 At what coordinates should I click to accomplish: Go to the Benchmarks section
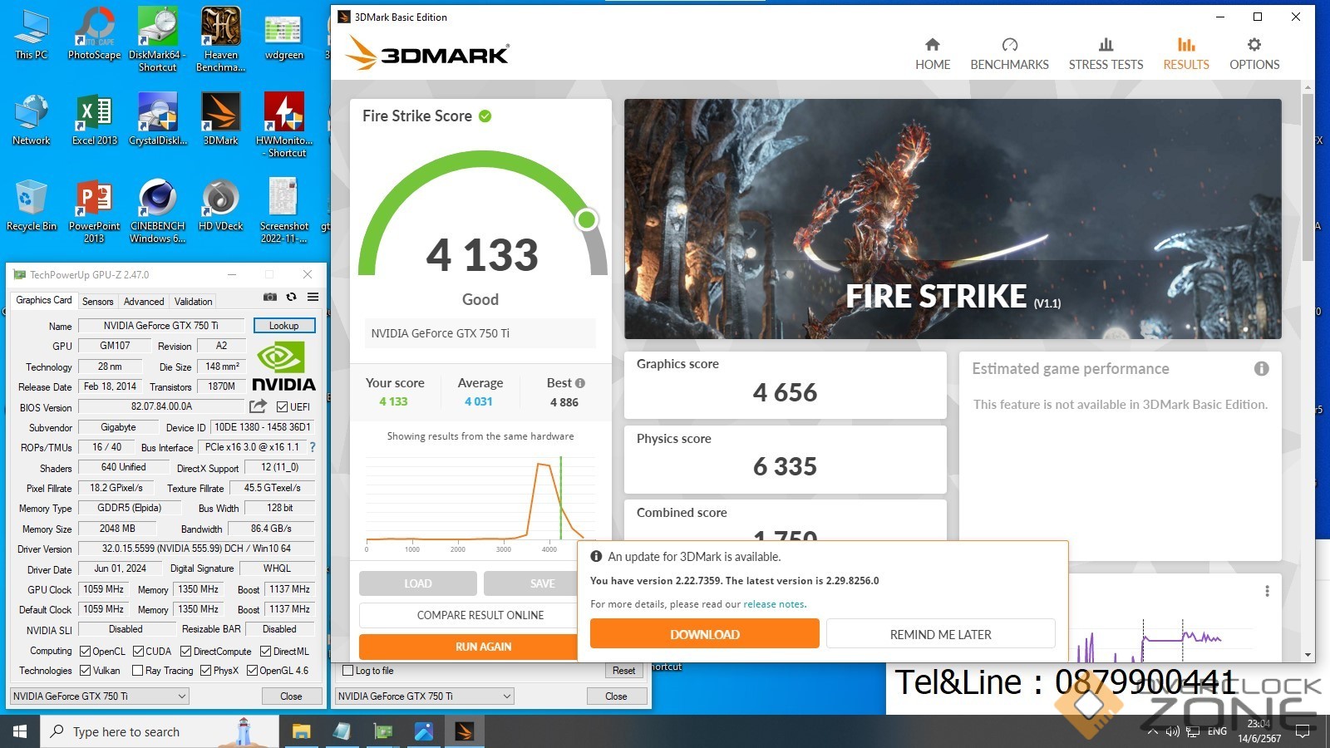(1009, 54)
